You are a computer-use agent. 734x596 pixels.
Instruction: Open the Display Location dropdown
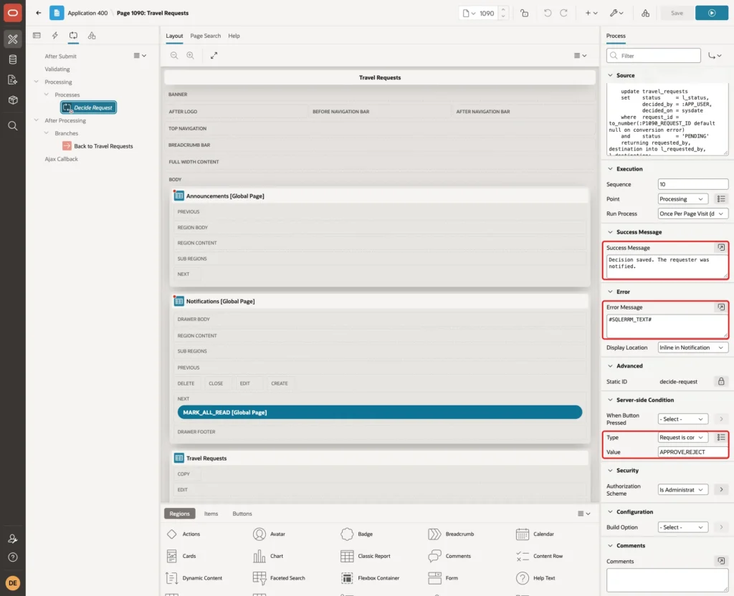click(692, 347)
